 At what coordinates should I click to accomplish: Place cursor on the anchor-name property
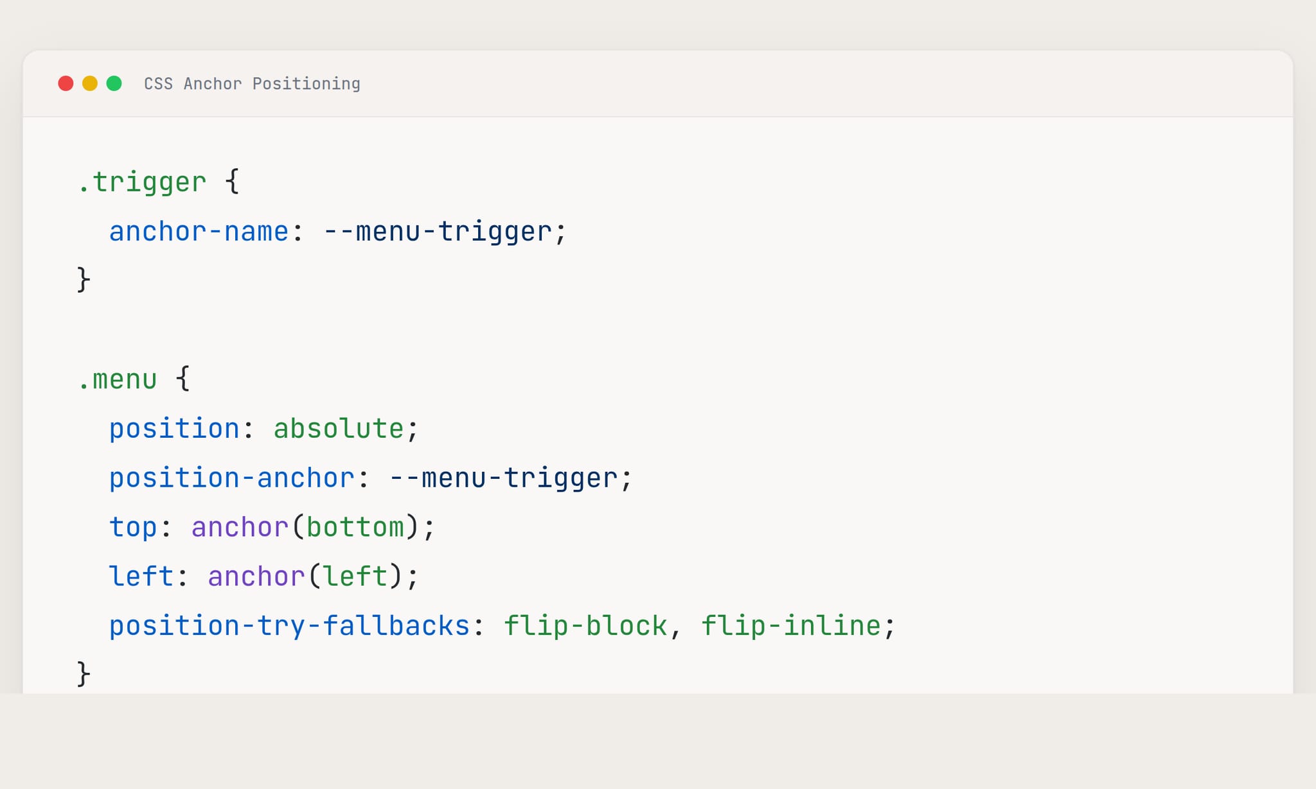(x=199, y=232)
